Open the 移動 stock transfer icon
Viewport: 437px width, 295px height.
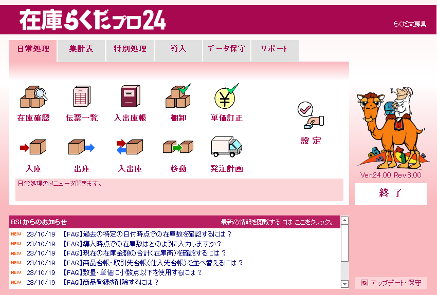click(178, 147)
